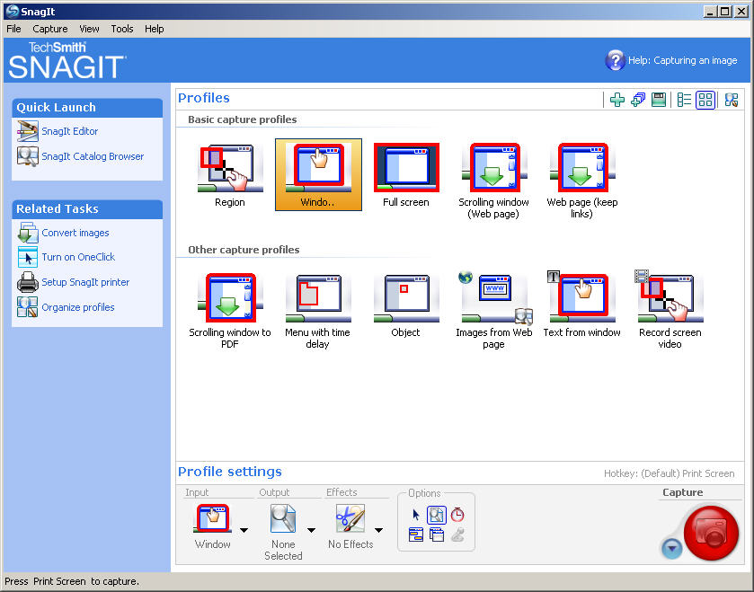Open the Capture menu
Image resolution: width=754 pixels, height=592 pixels.
pos(50,29)
